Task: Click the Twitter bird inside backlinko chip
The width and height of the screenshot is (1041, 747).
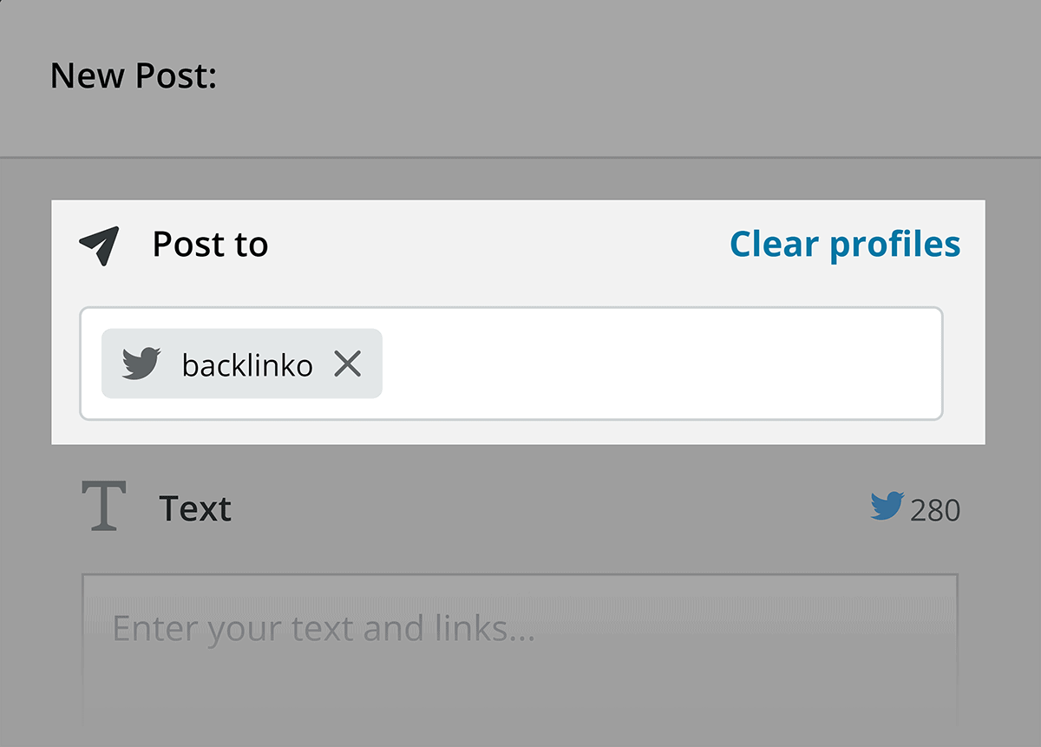Action: click(141, 364)
